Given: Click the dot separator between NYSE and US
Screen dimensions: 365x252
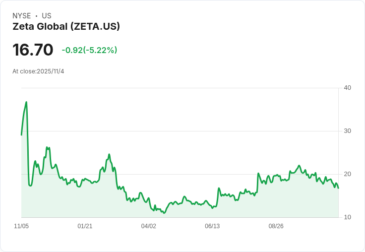Looking at the screenshot, I should point(36,16).
